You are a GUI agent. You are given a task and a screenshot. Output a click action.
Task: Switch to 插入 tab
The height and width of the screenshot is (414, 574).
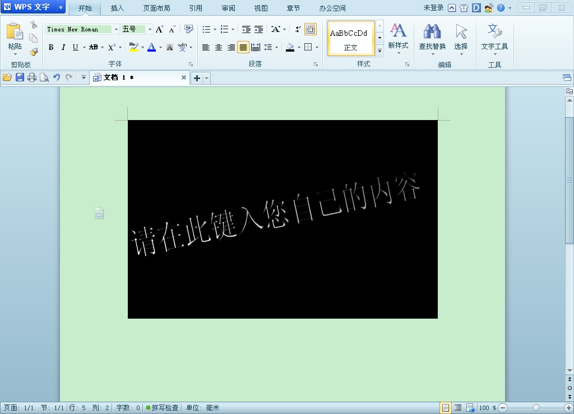click(117, 8)
